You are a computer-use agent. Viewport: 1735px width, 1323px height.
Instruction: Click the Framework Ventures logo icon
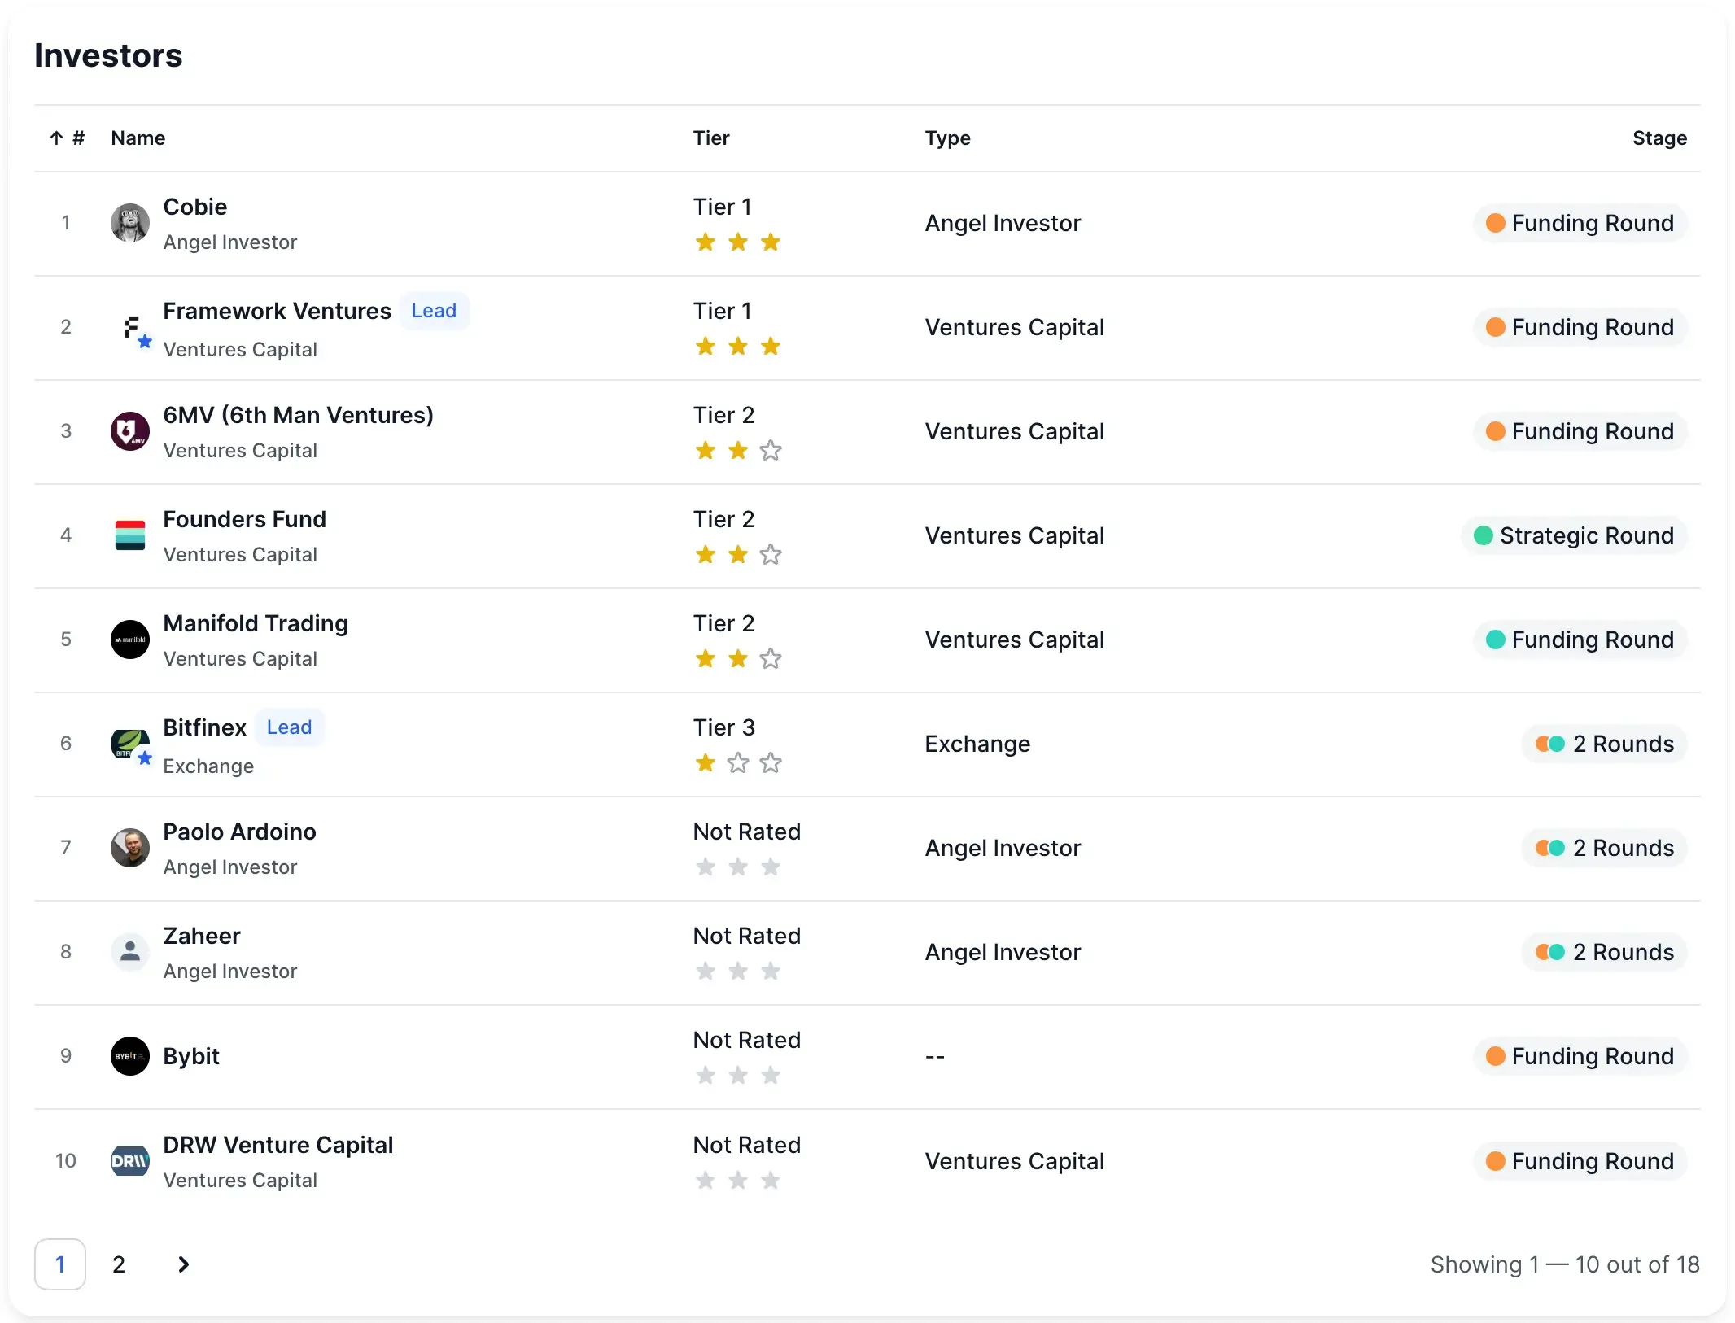coord(130,327)
